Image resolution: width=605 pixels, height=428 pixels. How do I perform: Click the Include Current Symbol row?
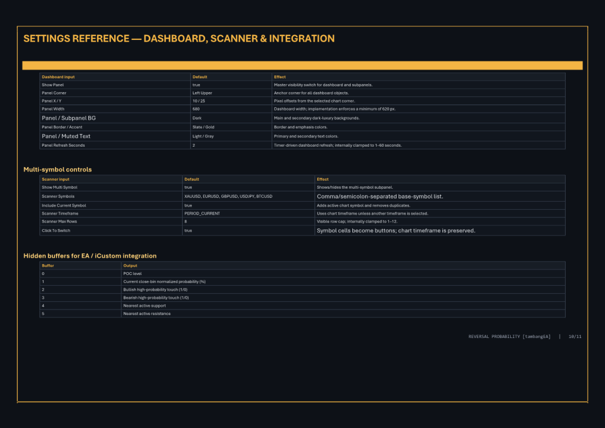pyautogui.click(x=303, y=206)
